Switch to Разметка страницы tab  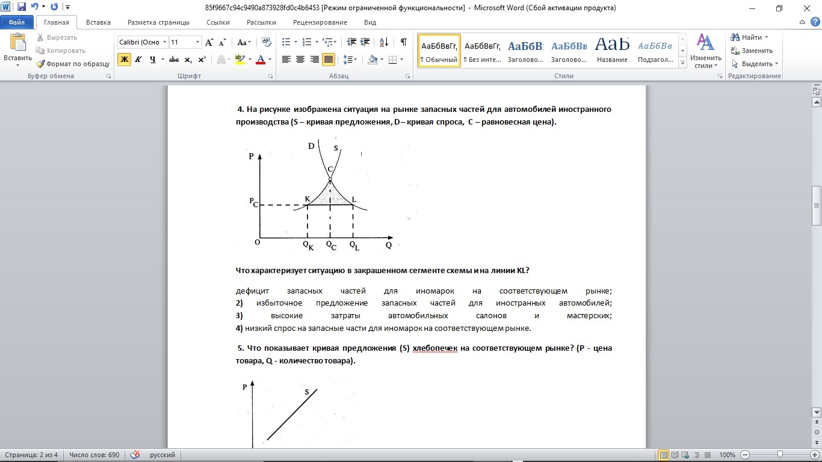158,22
